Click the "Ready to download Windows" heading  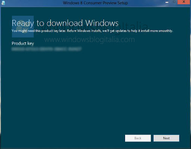(x=65, y=23)
